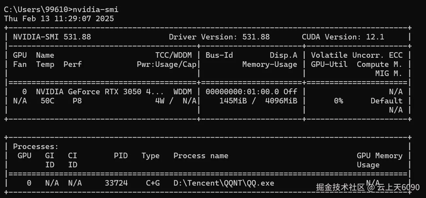This screenshot has height=198, width=426.
Task: Click the C+G process type value
Action: [153, 183]
